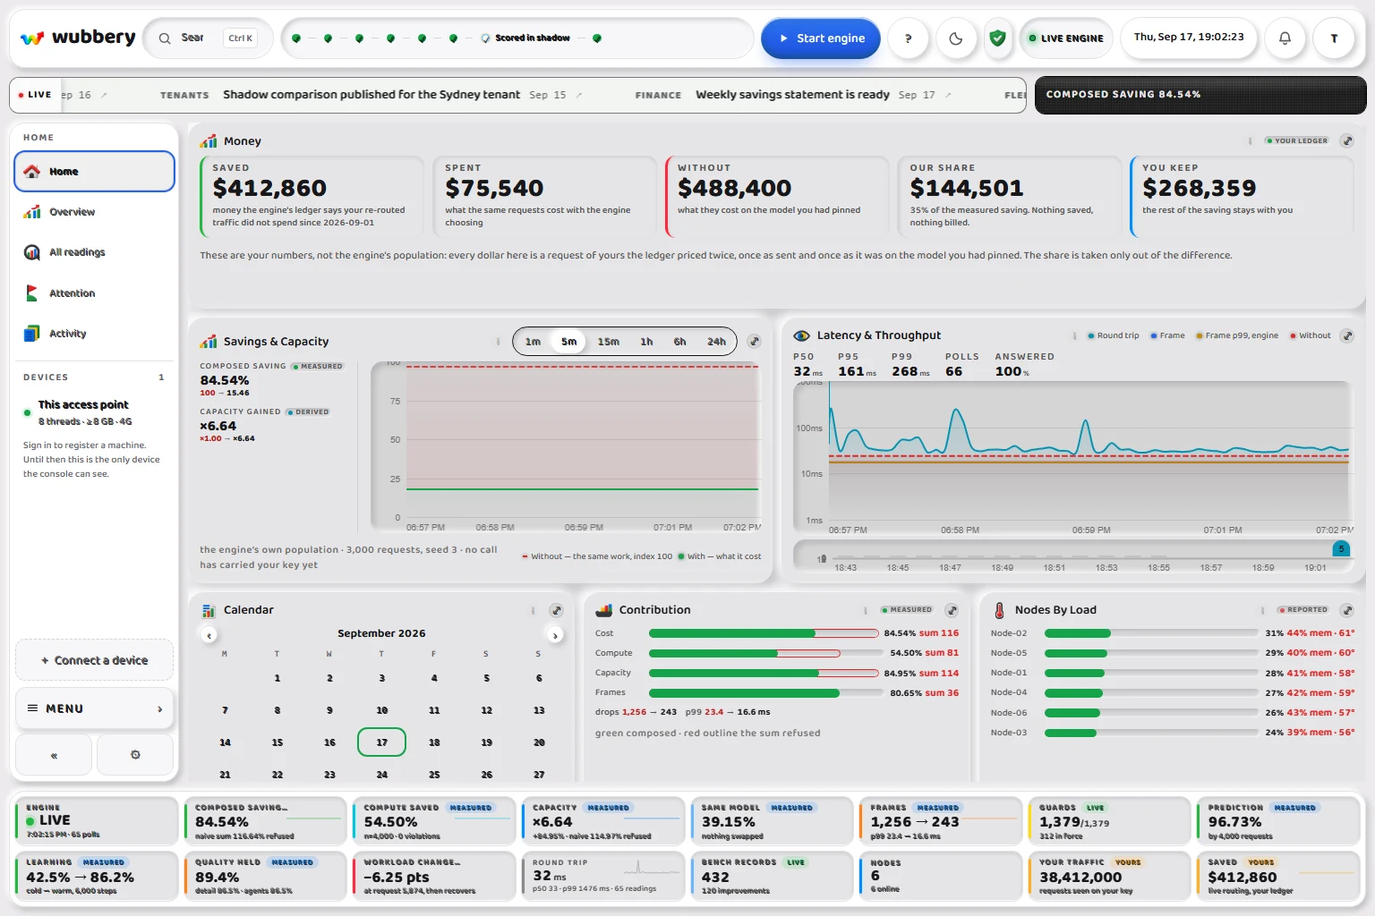Expand the Money panel to full view
Screen dimensions: 1375x916
coord(1347,141)
